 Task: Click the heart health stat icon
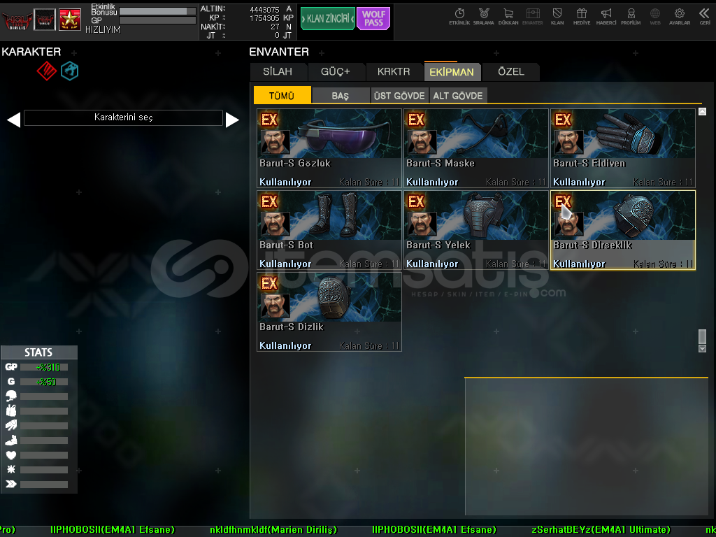point(11,454)
